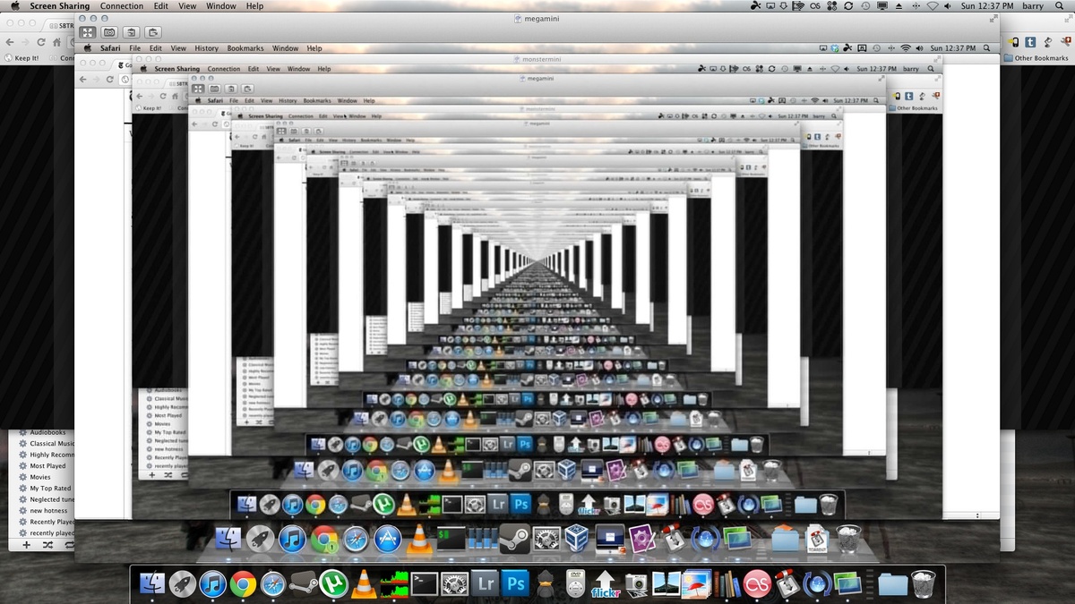Open History menu inside outer megamini window
1075x604 pixels.
point(206,48)
